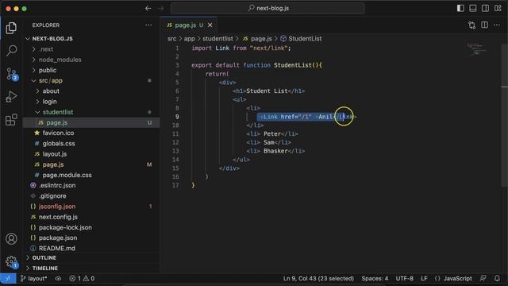Screen dimensions: 508x286
Task: Click LF end of line selector
Action: click(x=424, y=278)
